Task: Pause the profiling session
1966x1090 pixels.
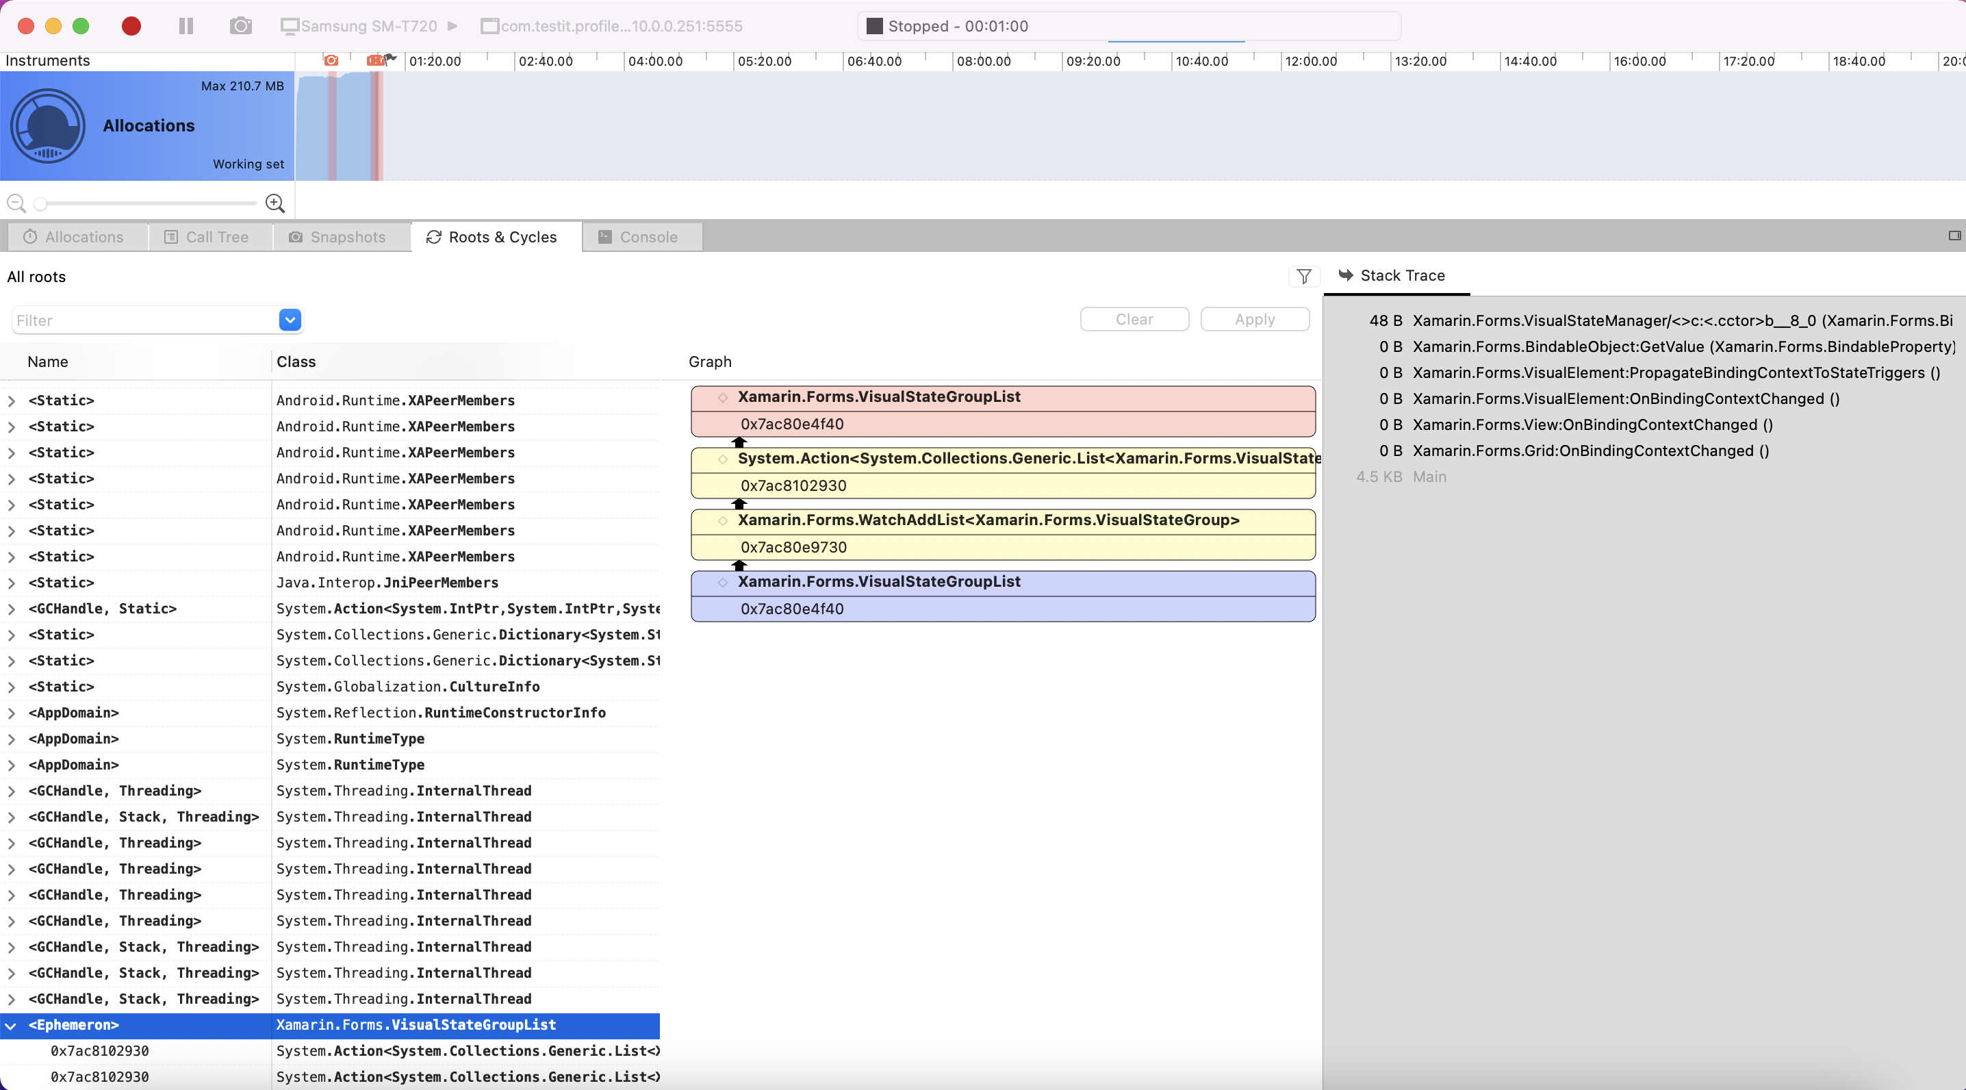Action: pyautogui.click(x=186, y=25)
